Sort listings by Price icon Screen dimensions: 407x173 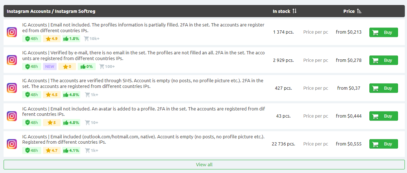(359, 11)
